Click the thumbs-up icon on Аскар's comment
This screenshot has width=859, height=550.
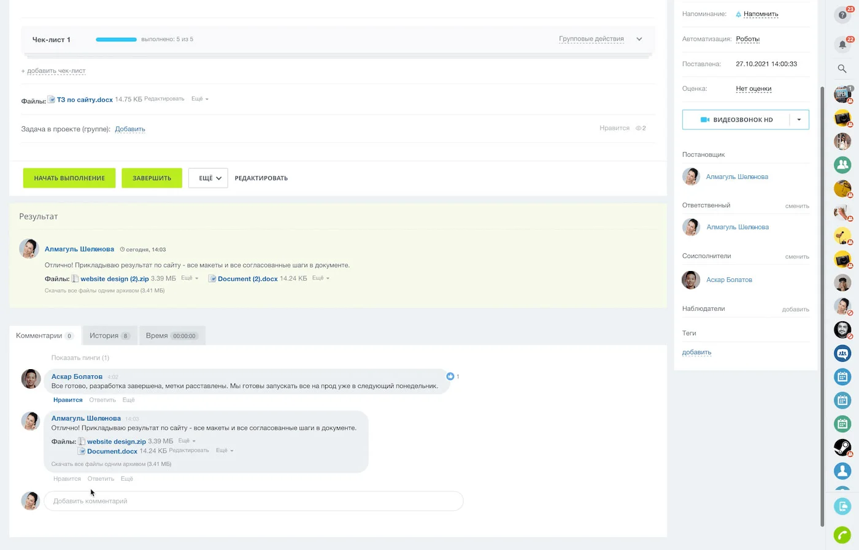450,376
